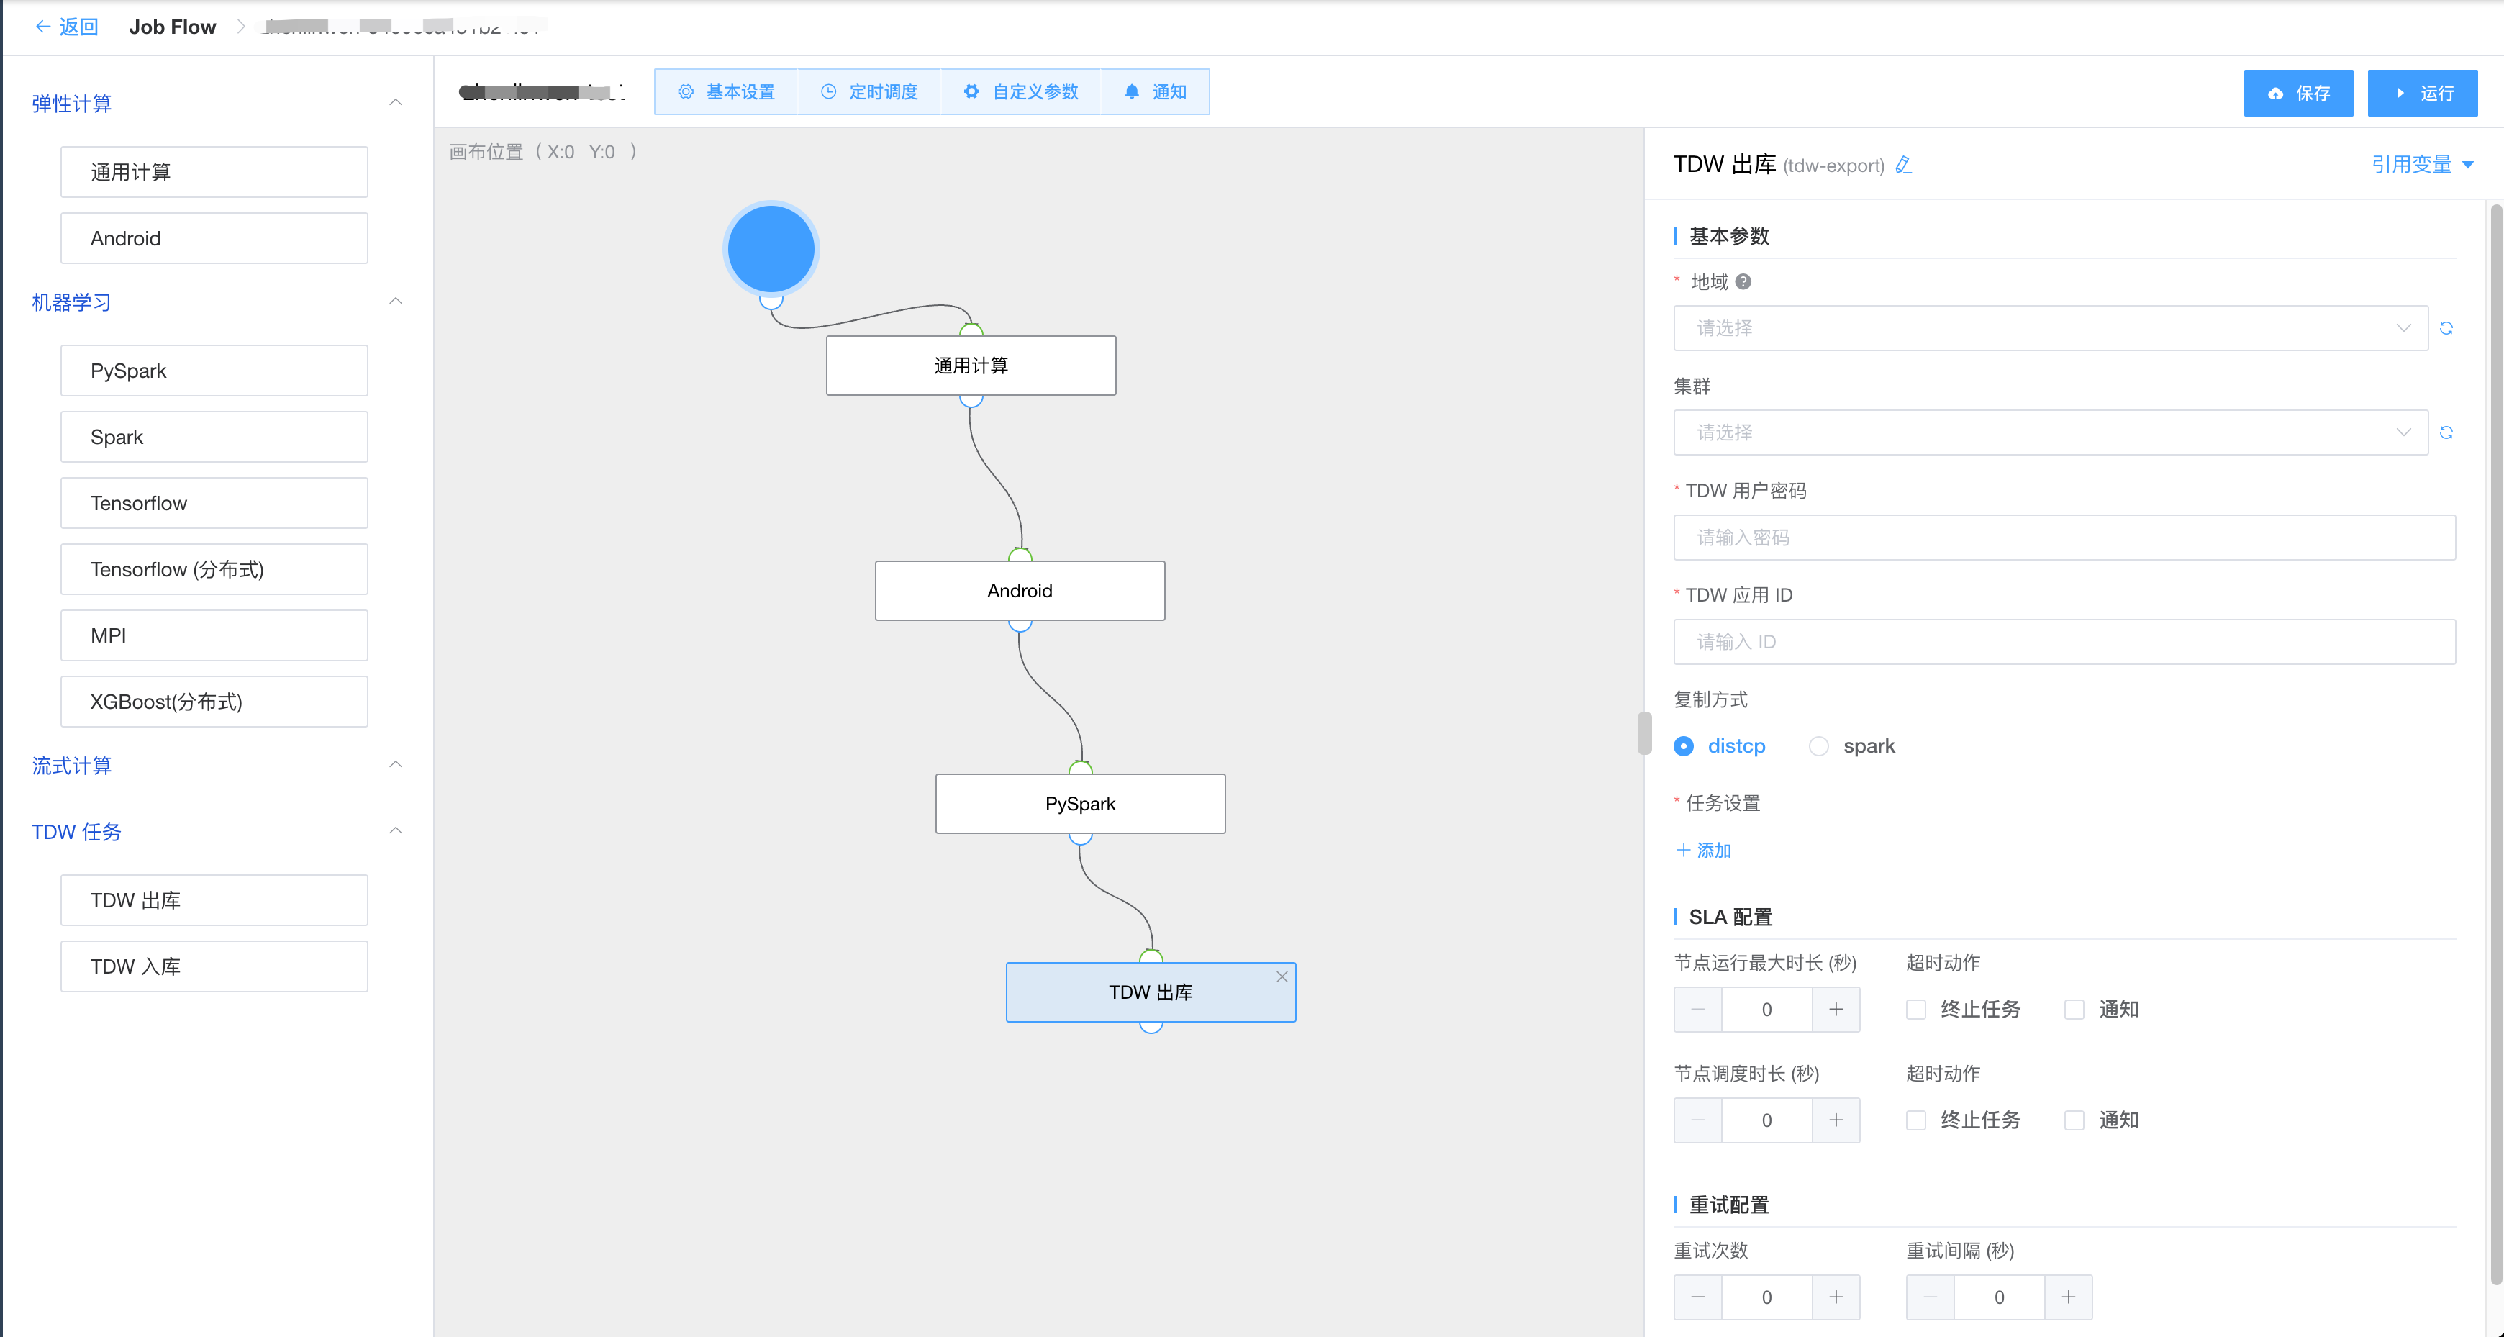
Task: View help tooltip beside 地域 label
Action: (x=1743, y=282)
